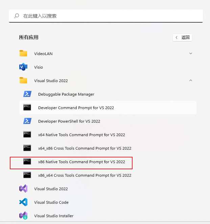Click x64 Native Tools console icon

tap(27, 134)
